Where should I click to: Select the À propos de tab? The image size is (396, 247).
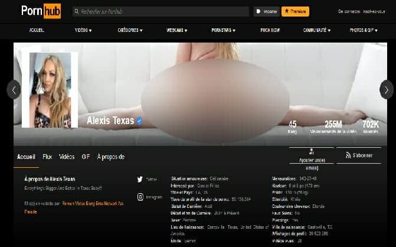point(110,157)
